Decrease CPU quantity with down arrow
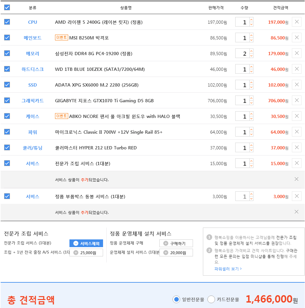This screenshot has height=308, width=305. pos(251,24)
